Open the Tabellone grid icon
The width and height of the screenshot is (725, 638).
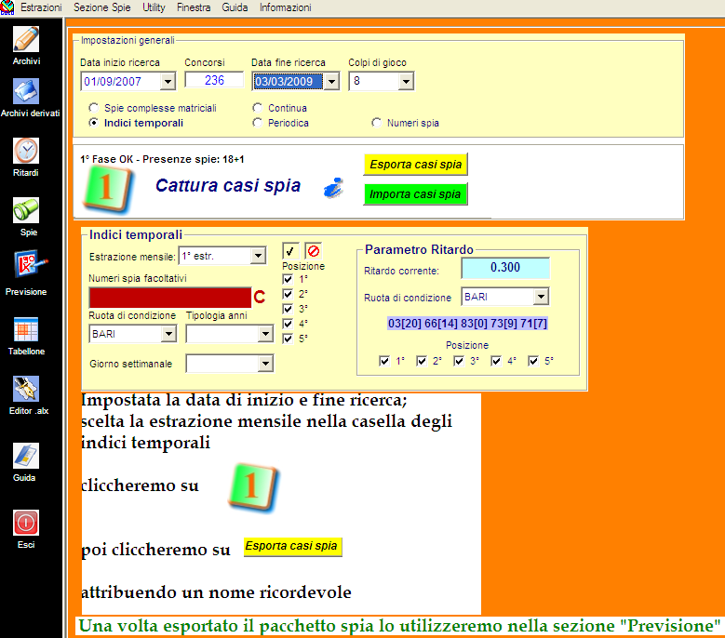(26, 329)
